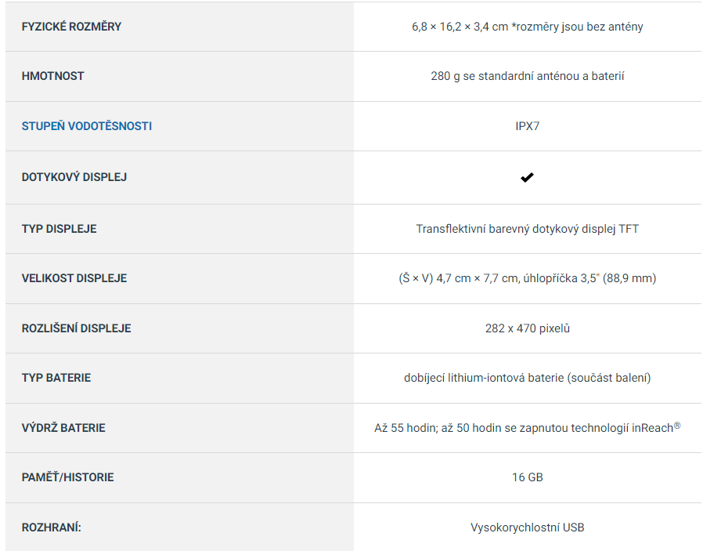Select the Fyzické rozměry label
The height and width of the screenshot is (551, 703).
(72, 27)
